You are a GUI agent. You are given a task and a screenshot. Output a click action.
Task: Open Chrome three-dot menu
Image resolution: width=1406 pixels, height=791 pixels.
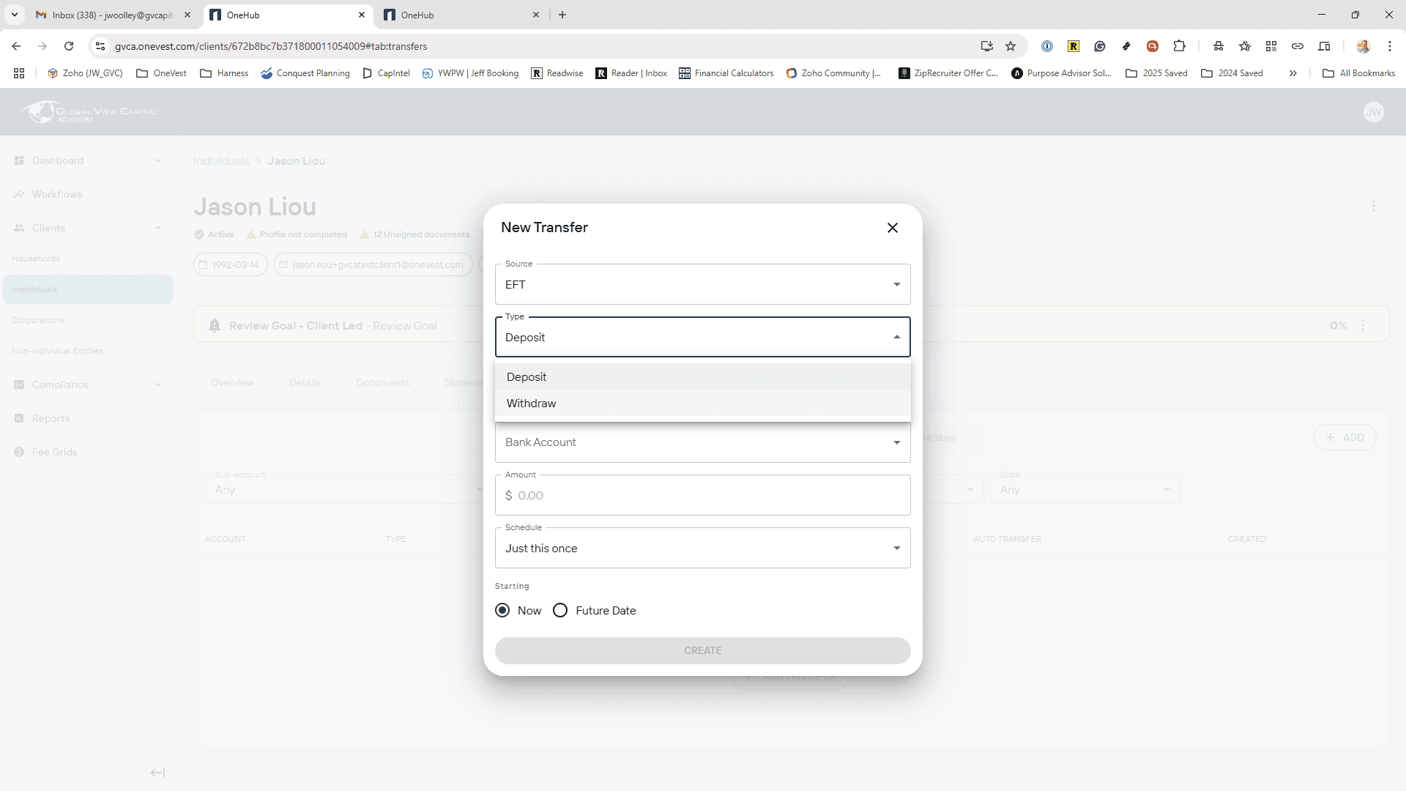click(1389, 46)
